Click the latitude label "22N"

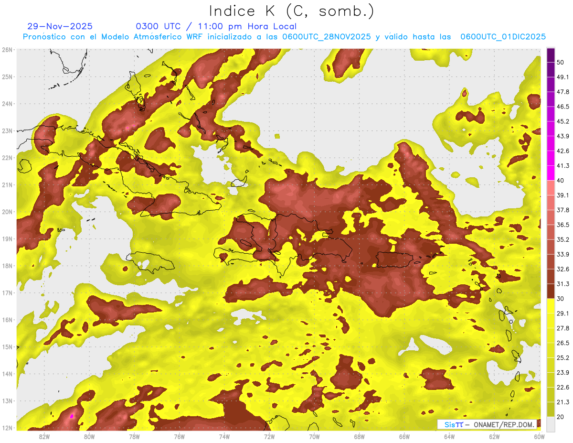(x=8, y=158)
